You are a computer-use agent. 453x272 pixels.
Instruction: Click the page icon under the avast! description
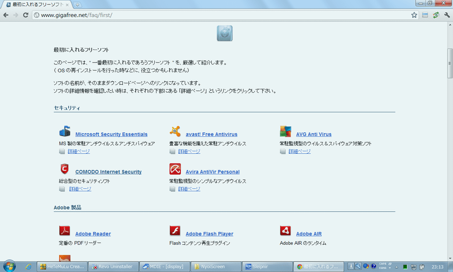point(173,151)
